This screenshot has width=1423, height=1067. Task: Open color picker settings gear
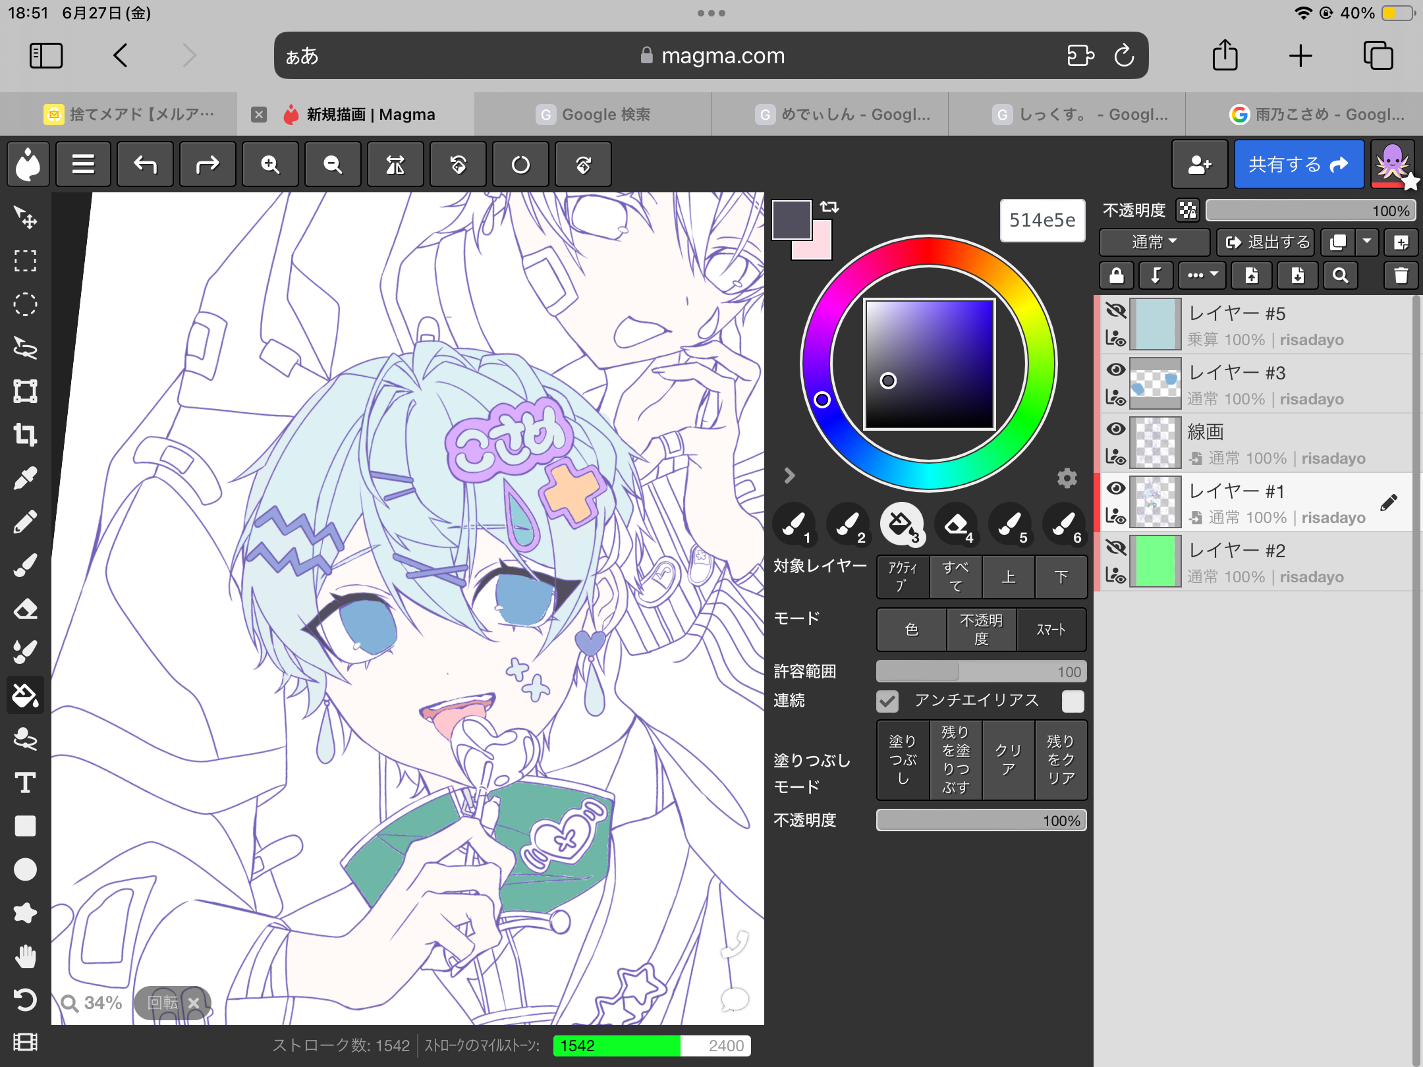[x=1067, y=478]
